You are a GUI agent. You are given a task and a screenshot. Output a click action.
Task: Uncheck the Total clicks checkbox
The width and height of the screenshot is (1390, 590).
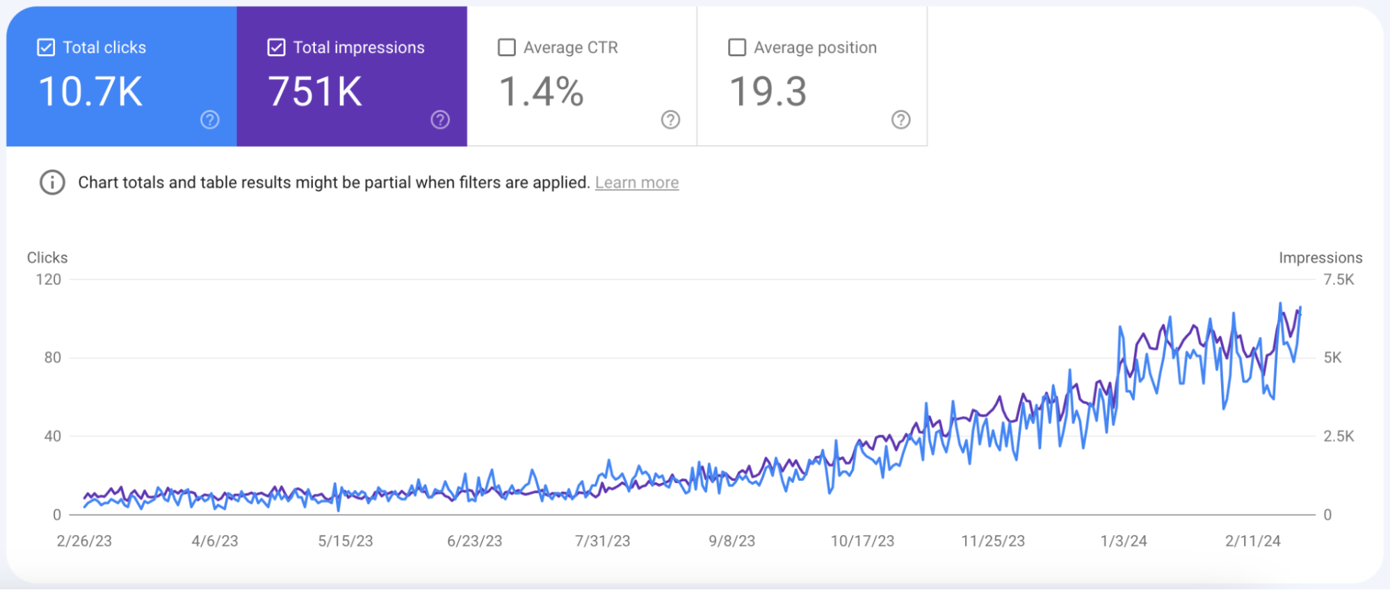tap(46, 47)
